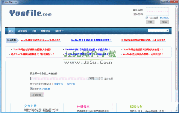Click the YunFile window title bar icon

3,2
